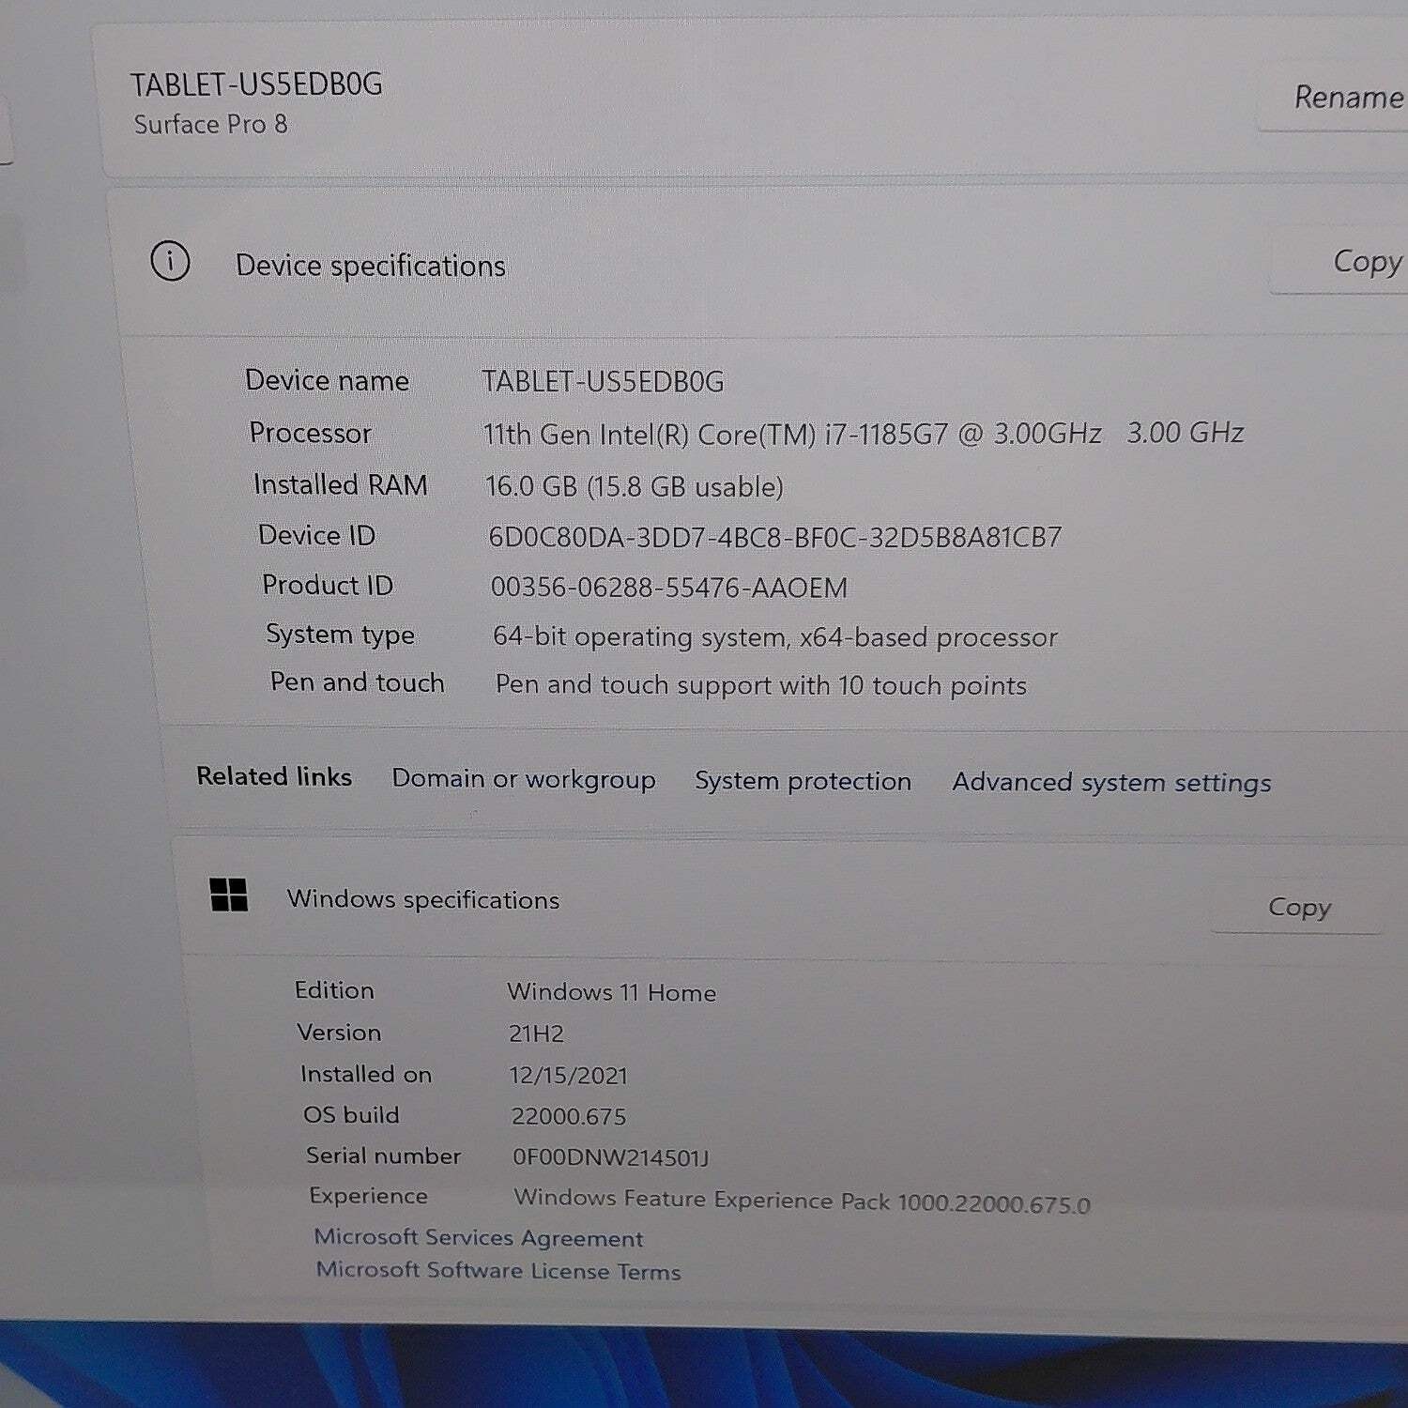Select the Pen and touch support value
Screen dimensions: 1408x1408
click(761, 685)
